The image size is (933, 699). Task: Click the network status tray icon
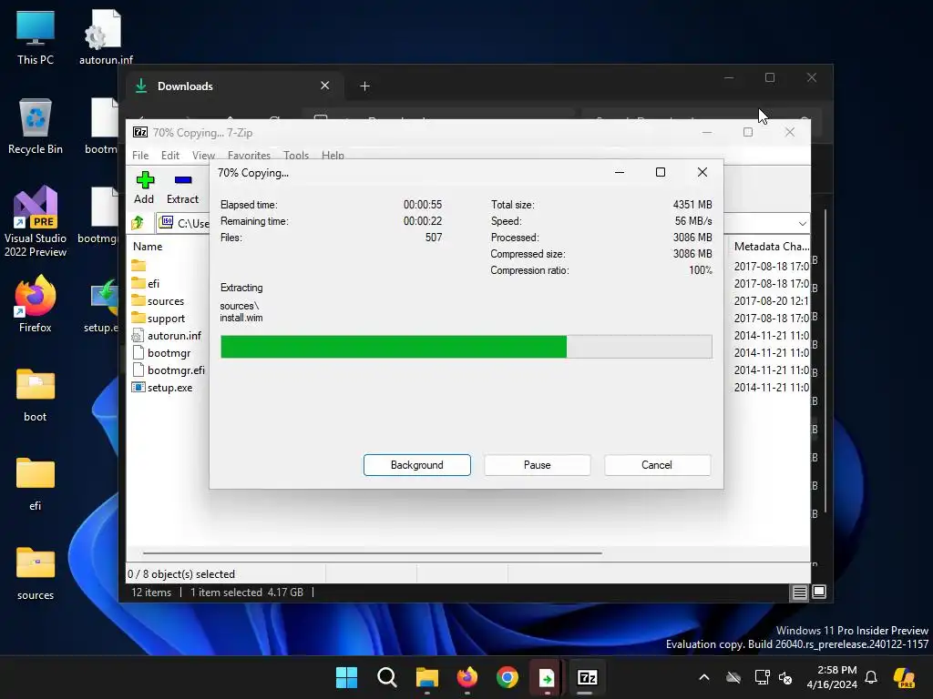762,677
